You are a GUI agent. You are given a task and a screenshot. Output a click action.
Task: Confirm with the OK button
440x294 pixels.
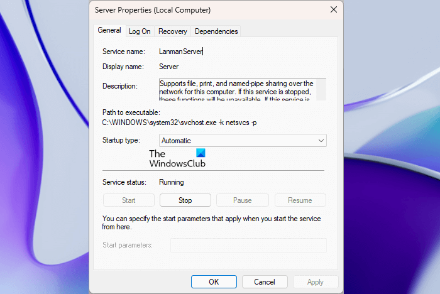pos(214,281)
